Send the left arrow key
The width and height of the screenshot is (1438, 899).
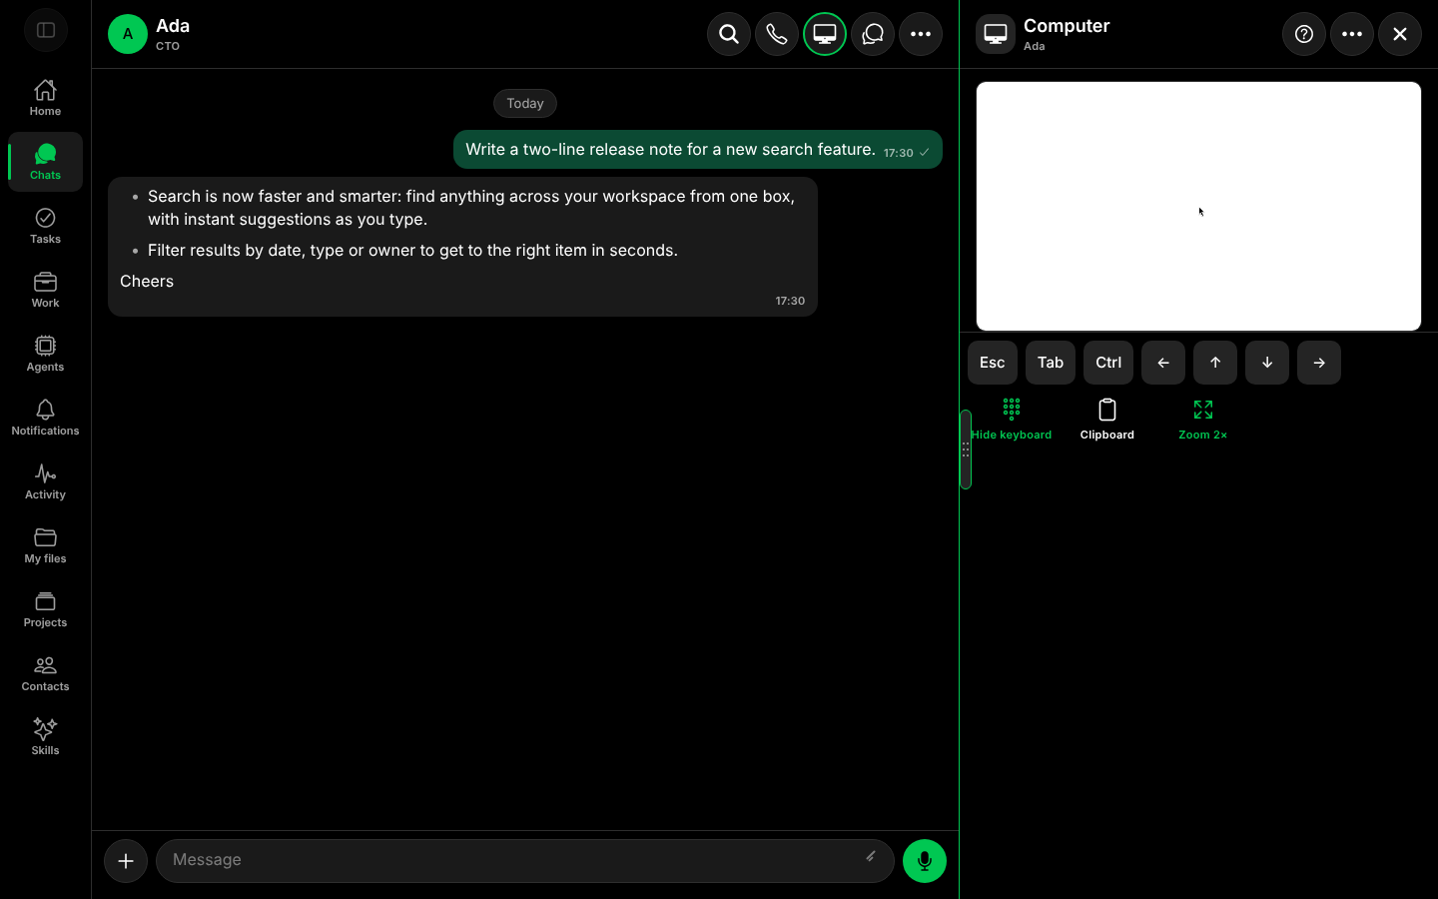click(1163, 363)
